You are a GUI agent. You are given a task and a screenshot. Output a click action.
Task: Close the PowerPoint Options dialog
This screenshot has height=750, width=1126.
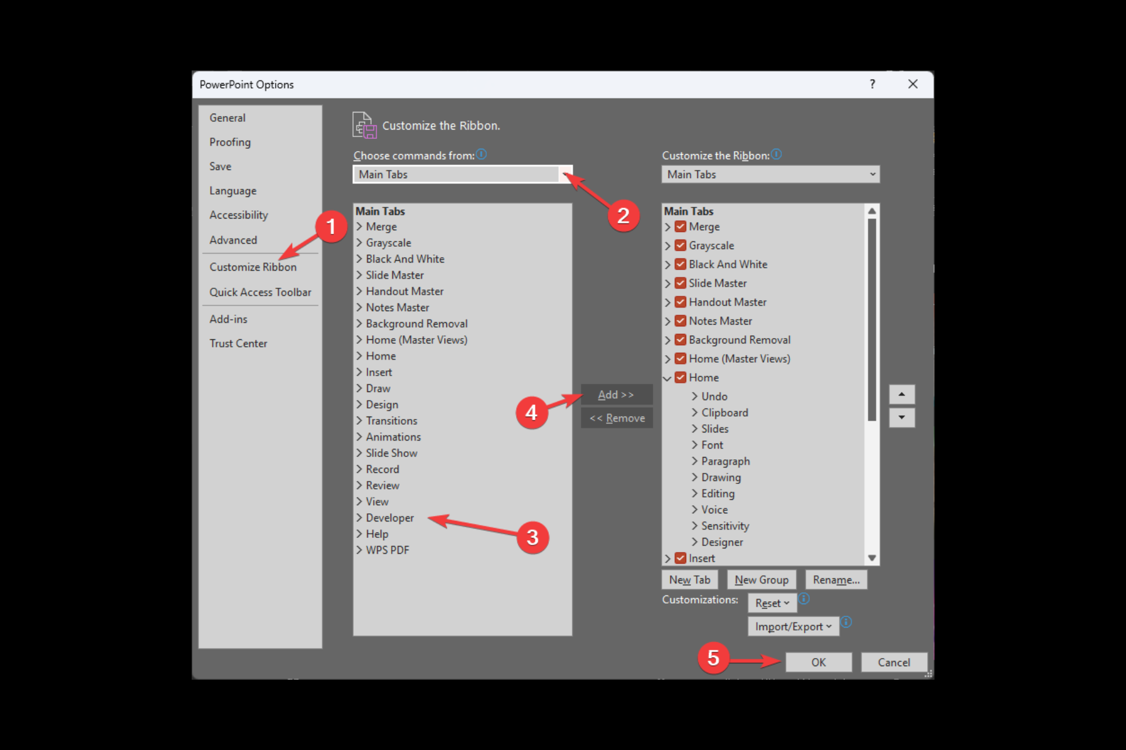[913, 84]
